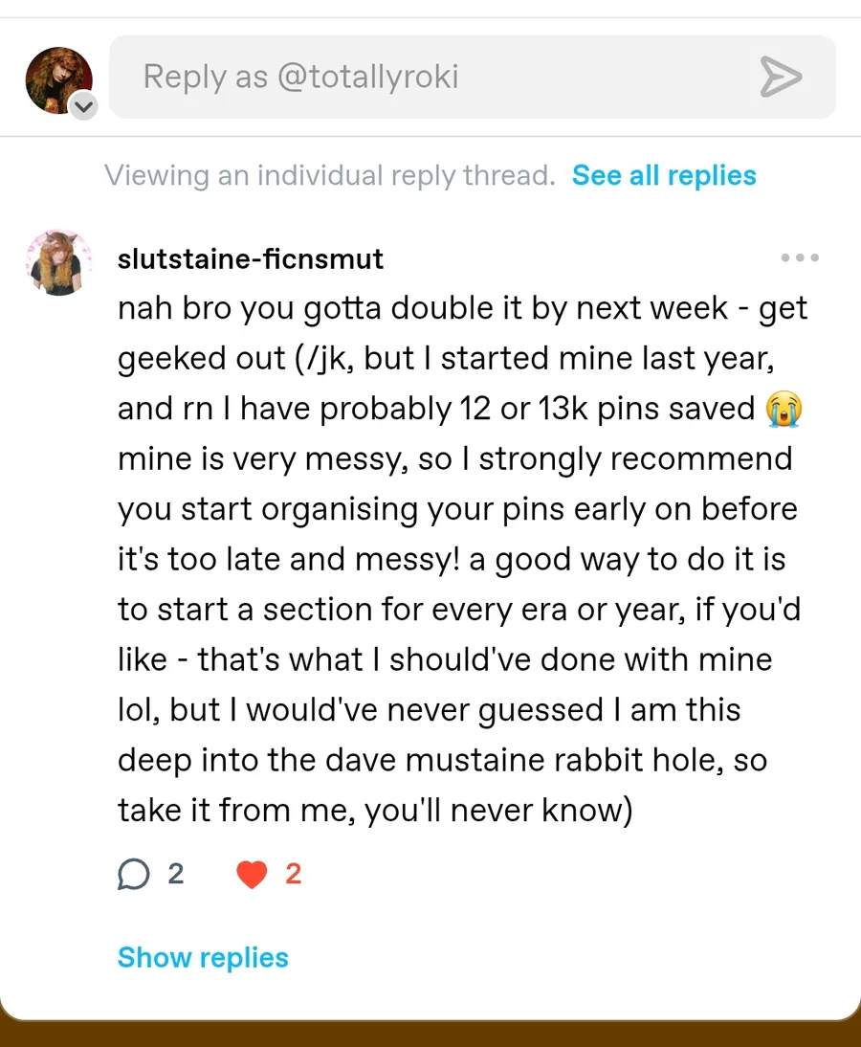Click the Viewing an individual reply thread label
Image resolution: width=861 pixels, height=1047 pixels.
[330, 176]
